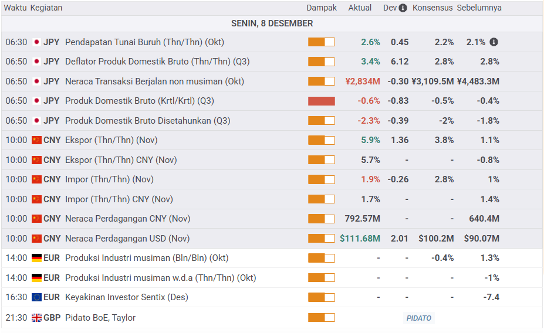Open Pendapatan Tunai Buruh (Thn/Thn) (Okt) event
The image size is (544, 333).
pos(144,42)
